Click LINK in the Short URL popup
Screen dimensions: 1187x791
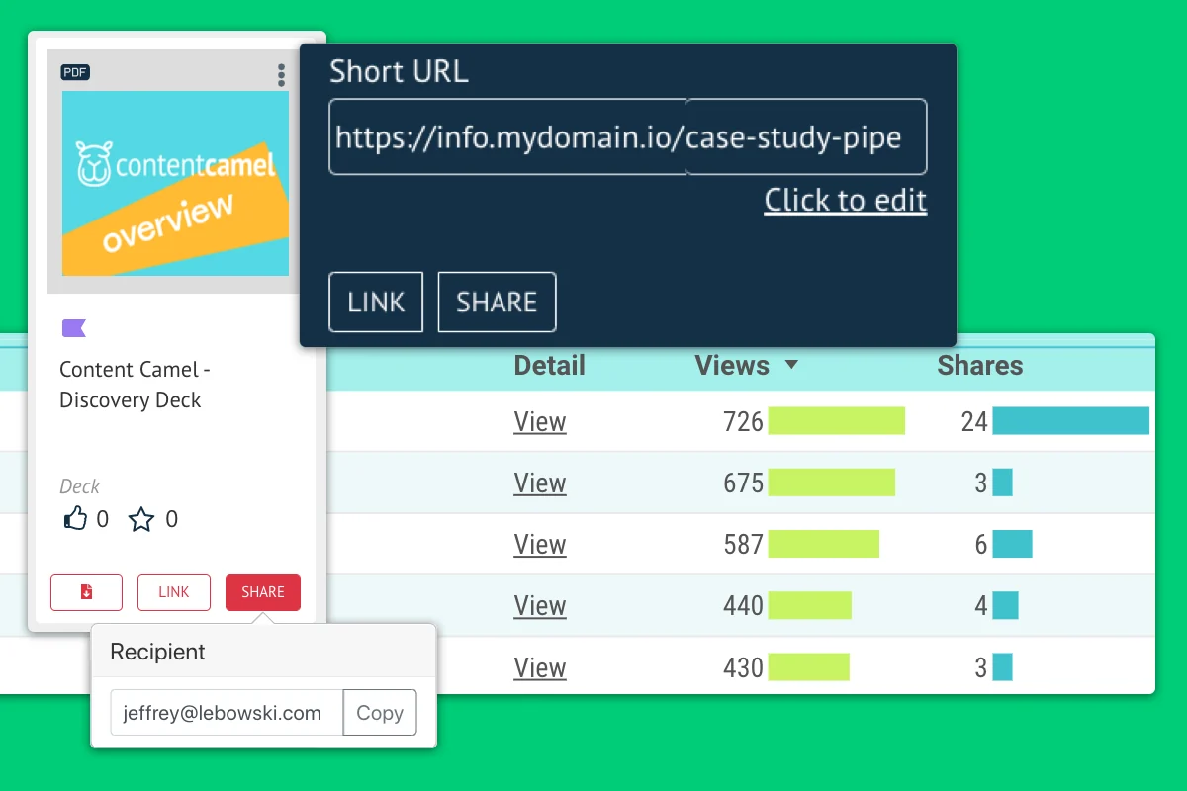(376, 302)
